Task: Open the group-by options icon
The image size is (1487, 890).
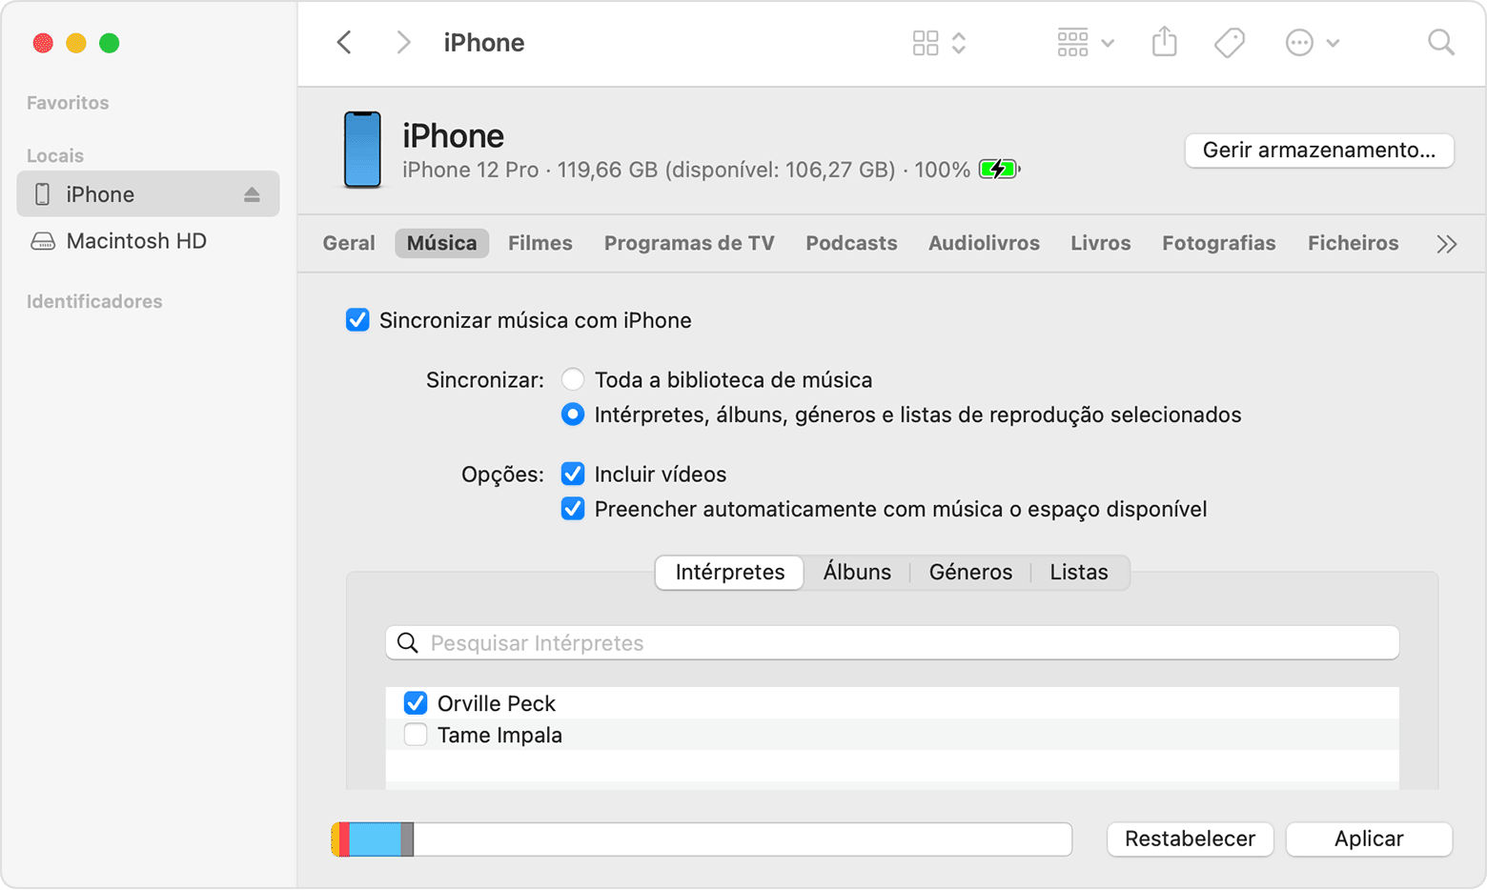Action: click(1072, 43)
